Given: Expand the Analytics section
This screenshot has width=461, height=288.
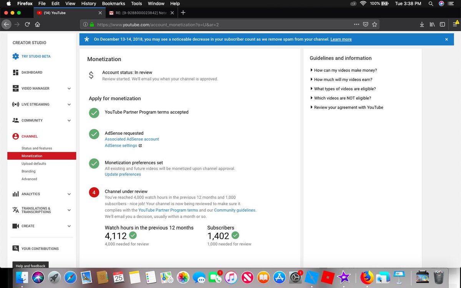Looking at the screenshot, I should point(69,194).
